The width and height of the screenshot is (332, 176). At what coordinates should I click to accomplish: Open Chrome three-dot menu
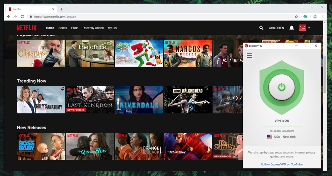322,17
